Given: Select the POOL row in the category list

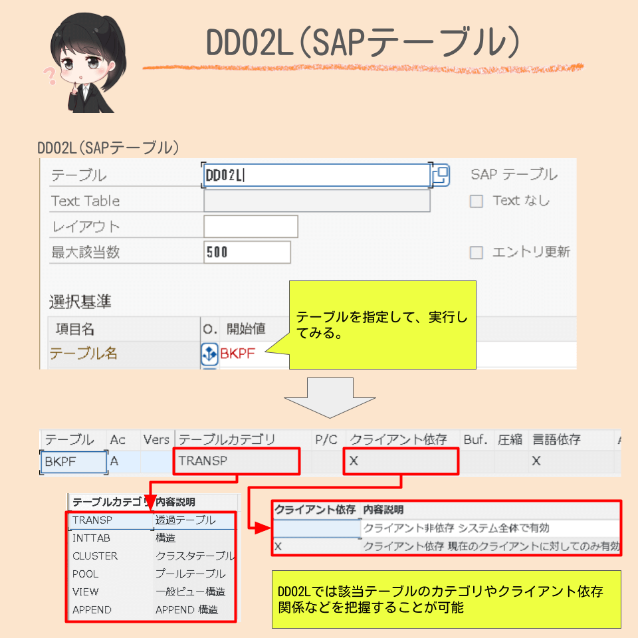Looking at the screenshot, I should [x=85, y=574].
